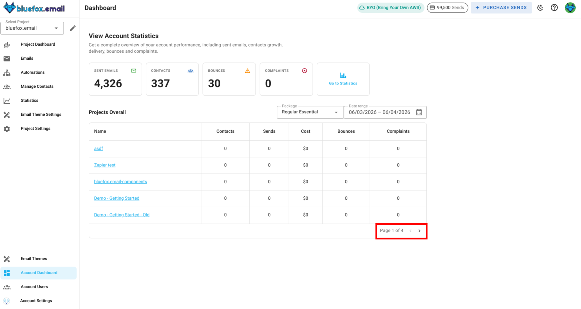The width and height of the screenshot is (581, 309).
Task: Open the Zapier test project link
Action: [105, 165]
